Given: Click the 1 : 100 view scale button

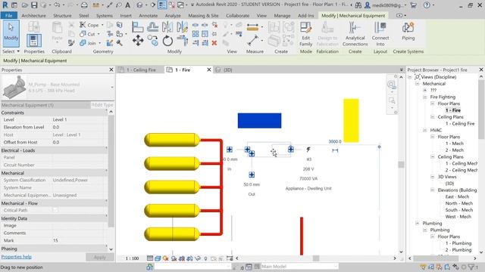Looking at the screenshot, I should [x=132, y=258].
